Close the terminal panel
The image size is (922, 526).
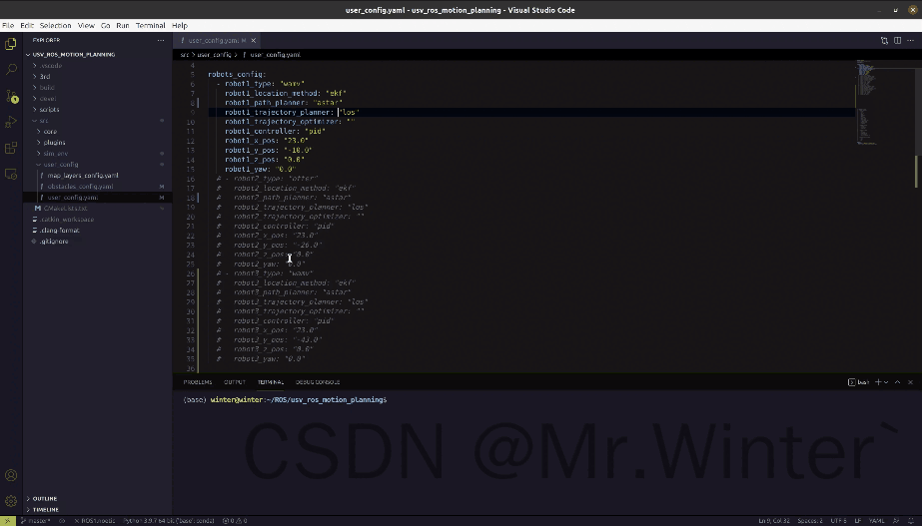pos(910,382)
